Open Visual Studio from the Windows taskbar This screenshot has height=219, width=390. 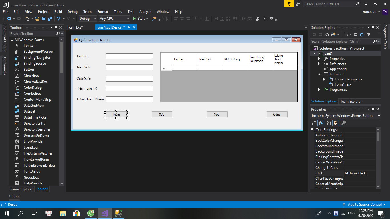coord(104,213)
